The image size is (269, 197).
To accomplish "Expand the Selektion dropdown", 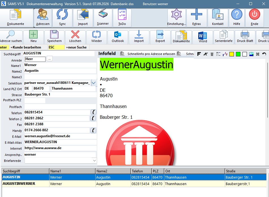I will [94, 83].
